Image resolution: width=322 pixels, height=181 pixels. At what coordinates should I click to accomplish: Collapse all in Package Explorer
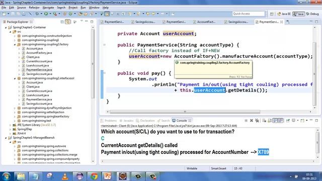tap(62, 22)
